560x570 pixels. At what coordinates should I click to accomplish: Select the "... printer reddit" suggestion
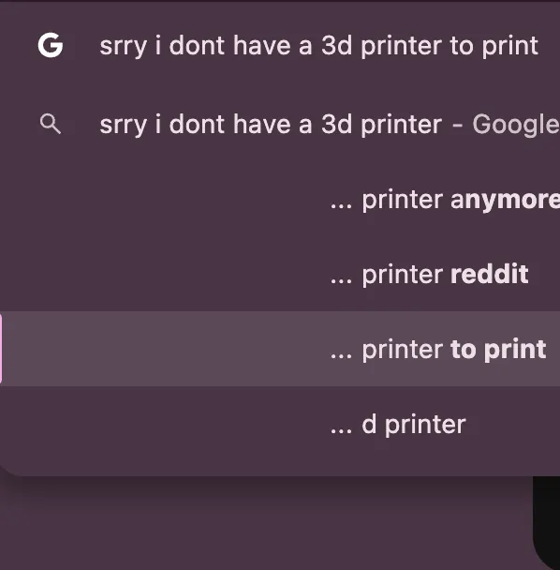[x=280, y=274]
